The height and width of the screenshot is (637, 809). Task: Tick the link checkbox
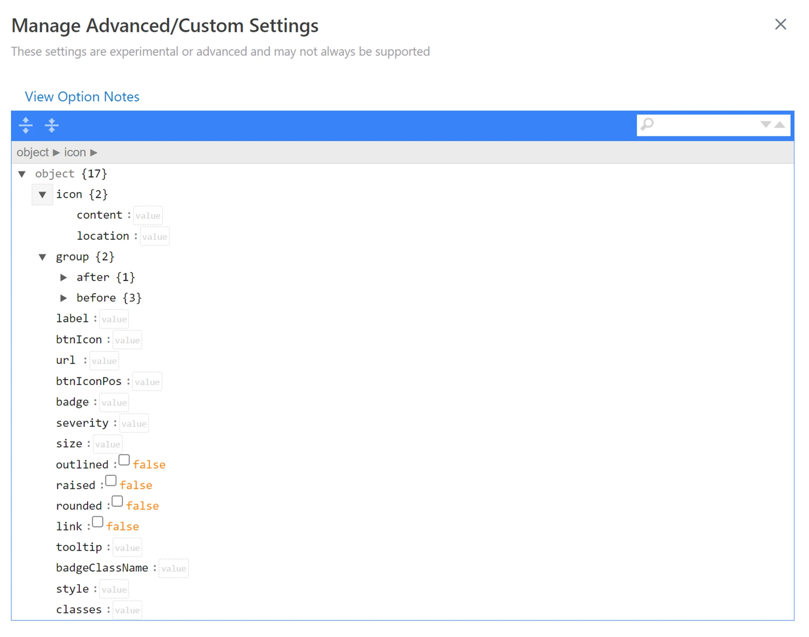97,522
